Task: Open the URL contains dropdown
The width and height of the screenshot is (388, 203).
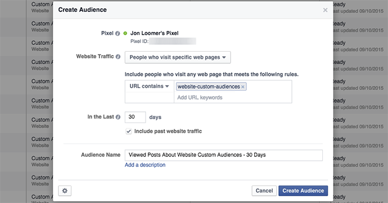Action: (x=149, y=87)
